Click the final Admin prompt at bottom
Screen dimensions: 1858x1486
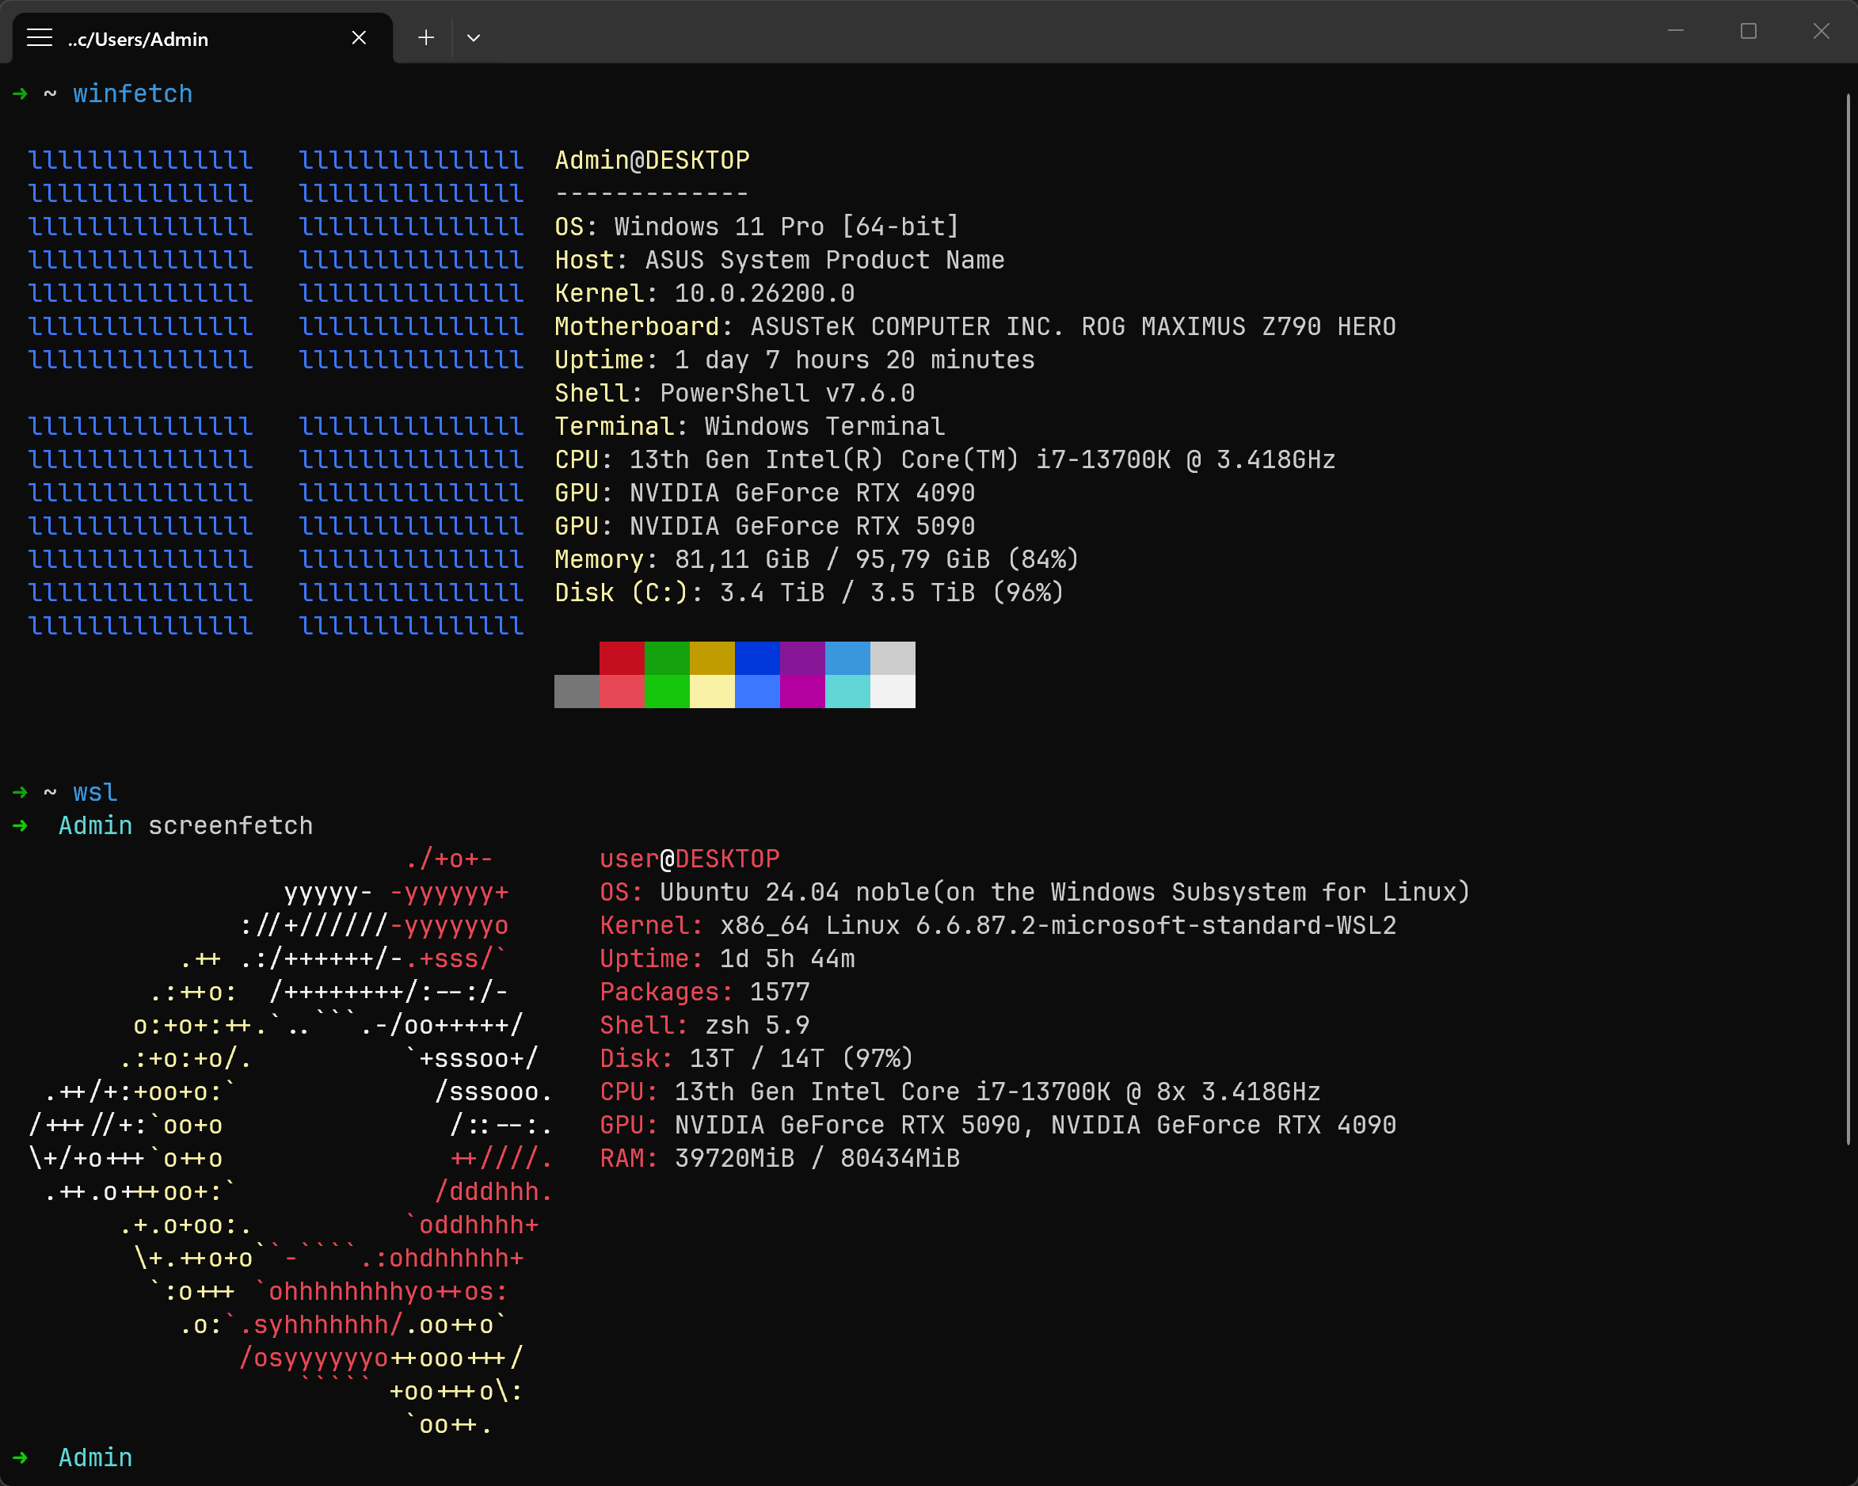coord(95,1458)
